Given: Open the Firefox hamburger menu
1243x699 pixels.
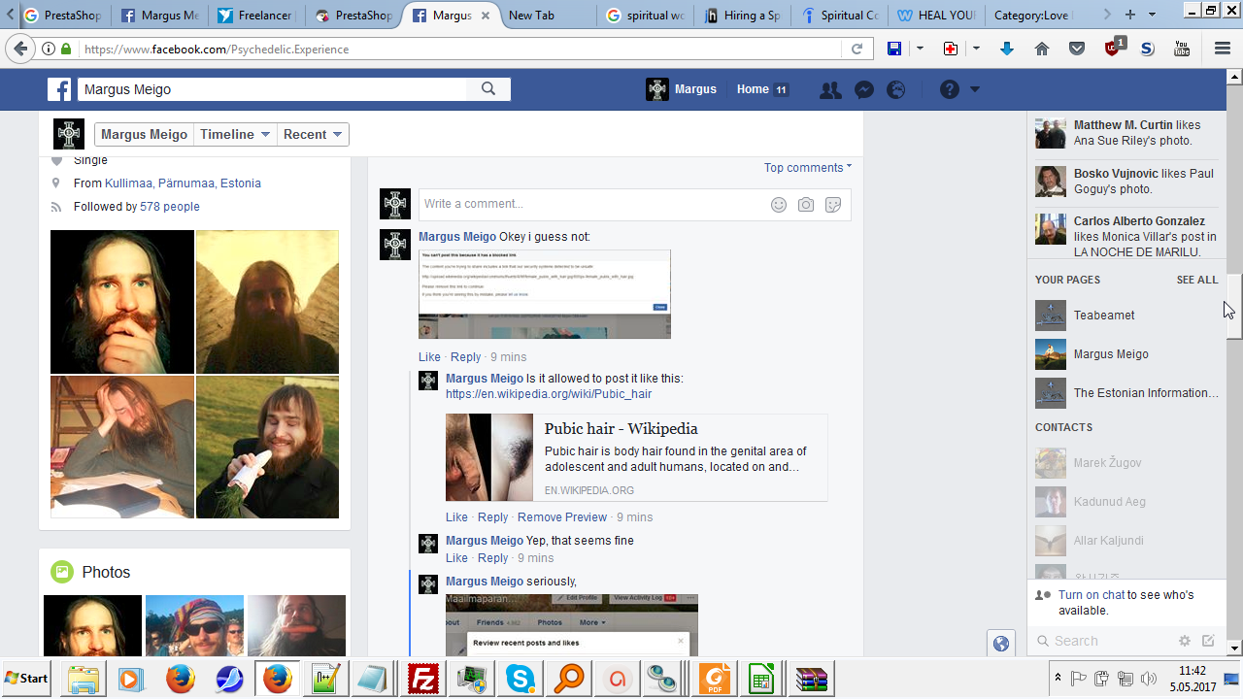Looking at the screenshot, I should 1223,49.
